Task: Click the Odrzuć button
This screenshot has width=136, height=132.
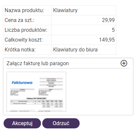Action: pyautogui.click(x=61, y=123)
